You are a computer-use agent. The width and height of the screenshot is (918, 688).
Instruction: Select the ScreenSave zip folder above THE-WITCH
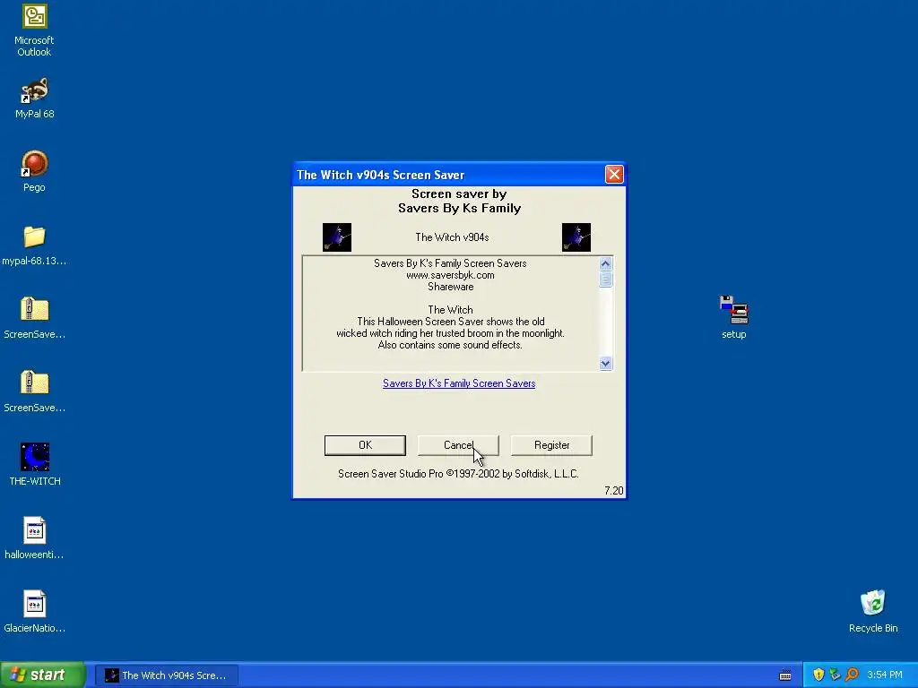(34, 392)
